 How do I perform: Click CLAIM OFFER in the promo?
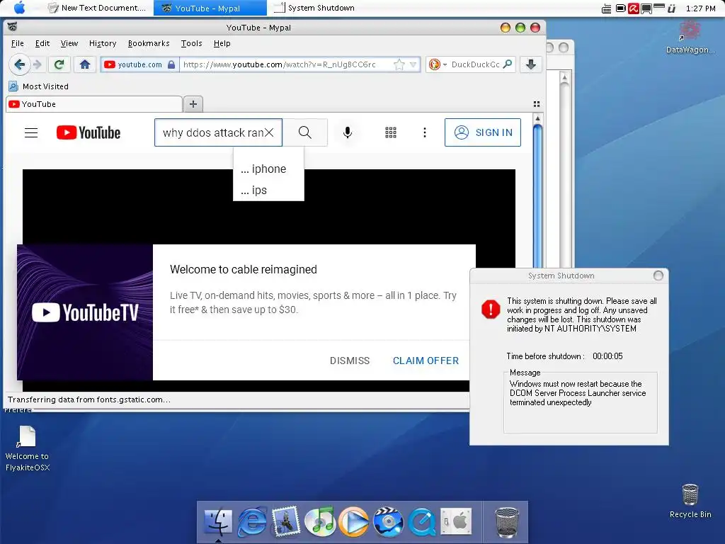[426, 361]
